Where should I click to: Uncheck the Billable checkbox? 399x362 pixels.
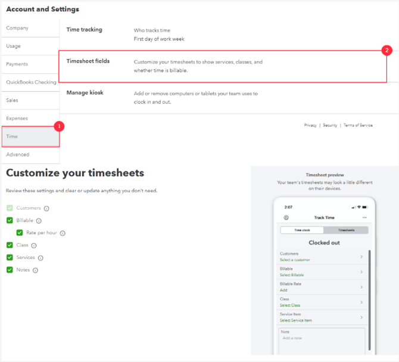10,220
